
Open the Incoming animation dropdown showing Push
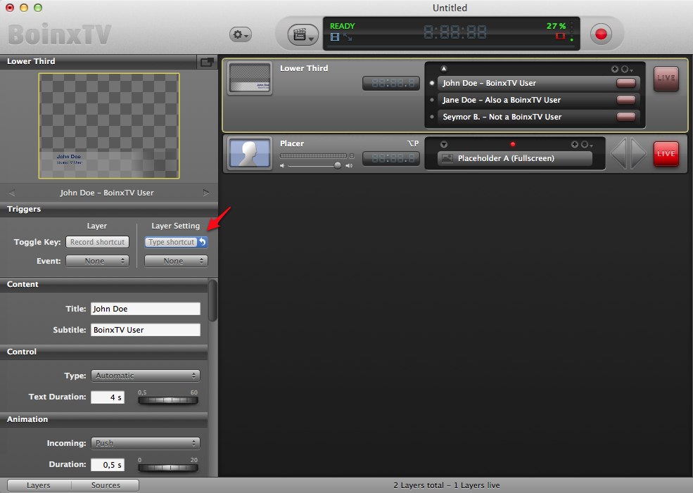[x=146, y=443]
